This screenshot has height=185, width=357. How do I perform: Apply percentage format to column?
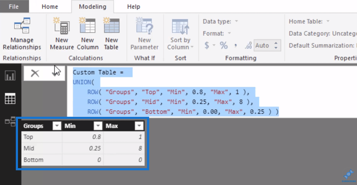(x=224, y=46)
